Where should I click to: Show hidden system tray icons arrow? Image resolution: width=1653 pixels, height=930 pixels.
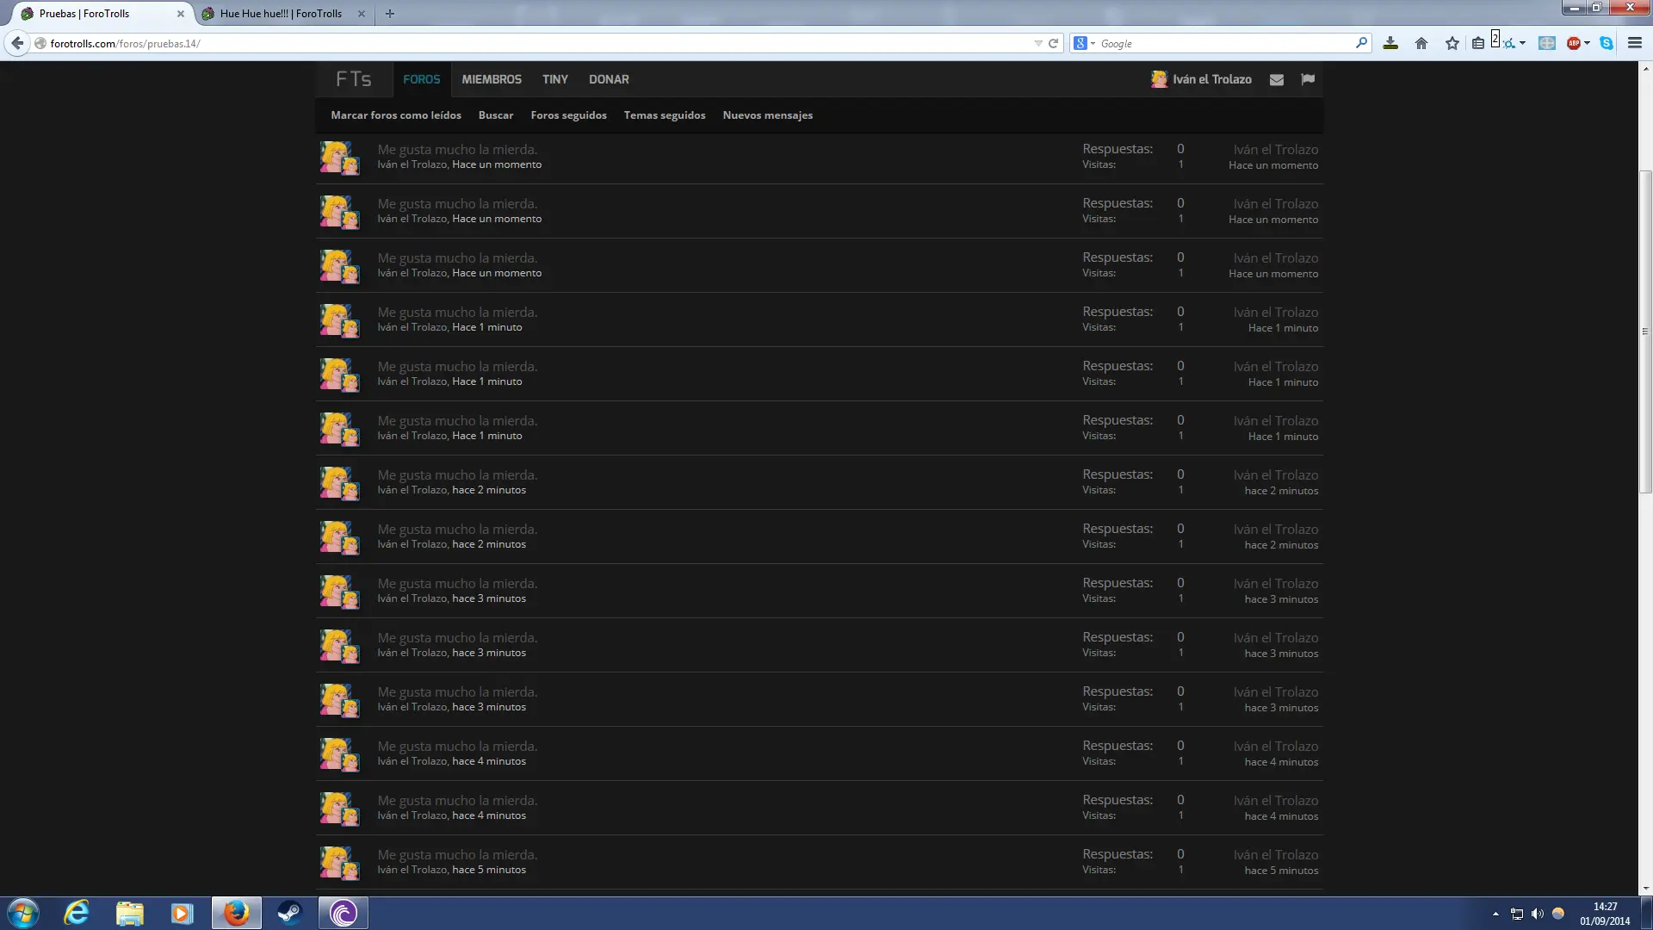click(1495, 914)
